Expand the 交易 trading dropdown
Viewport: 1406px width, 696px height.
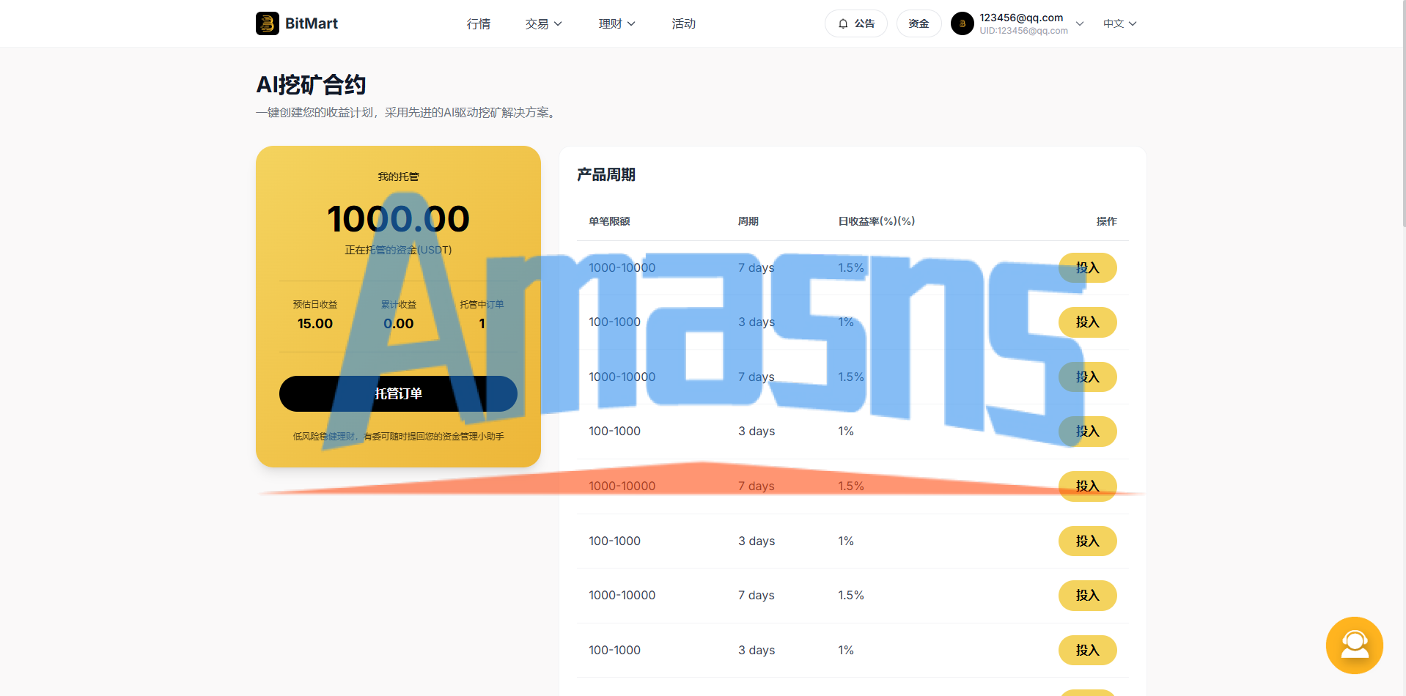(543, 23)
